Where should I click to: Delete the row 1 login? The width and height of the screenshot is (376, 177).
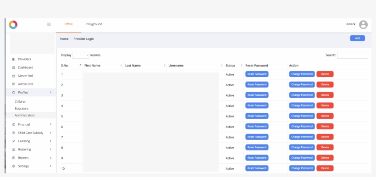click(325, 74)
